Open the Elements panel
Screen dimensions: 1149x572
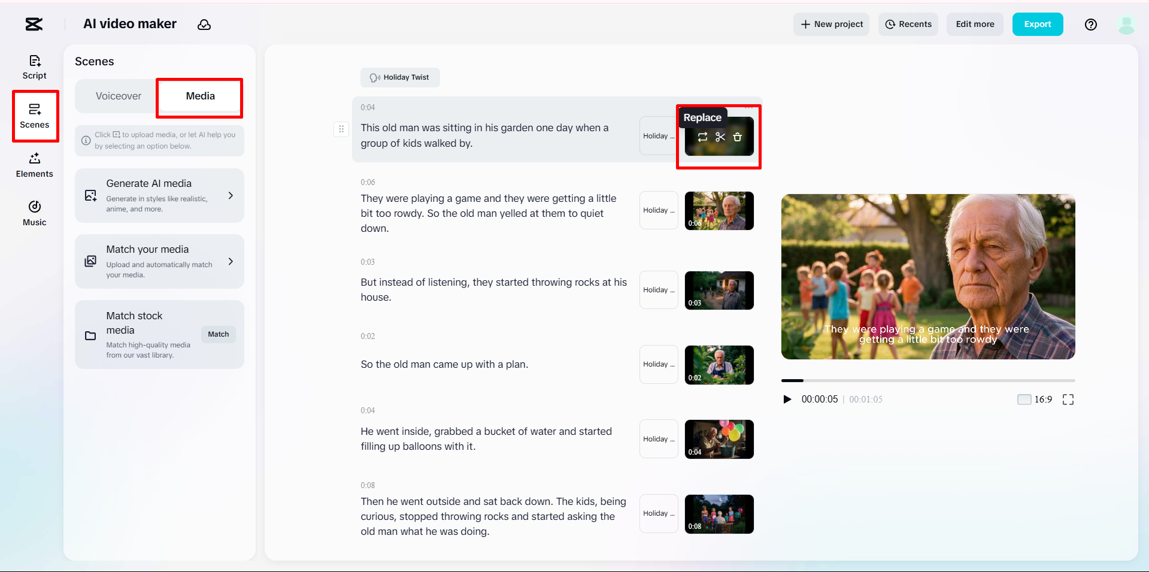pyautogui.click(x=34, y=165)
